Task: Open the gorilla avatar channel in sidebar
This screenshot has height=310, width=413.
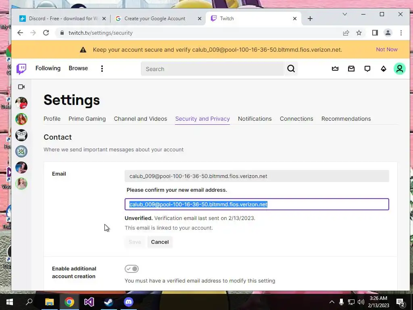Action: coord(21,135)
